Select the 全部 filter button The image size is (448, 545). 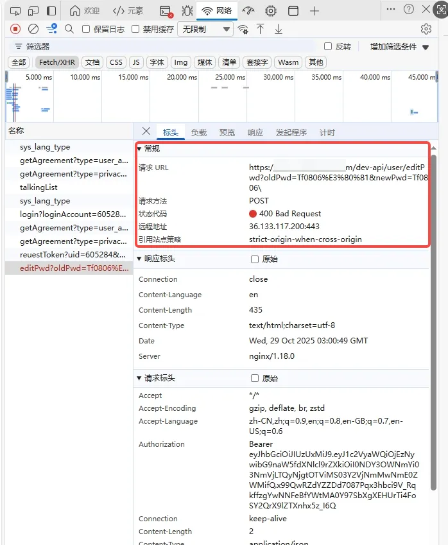pos(19,62)
